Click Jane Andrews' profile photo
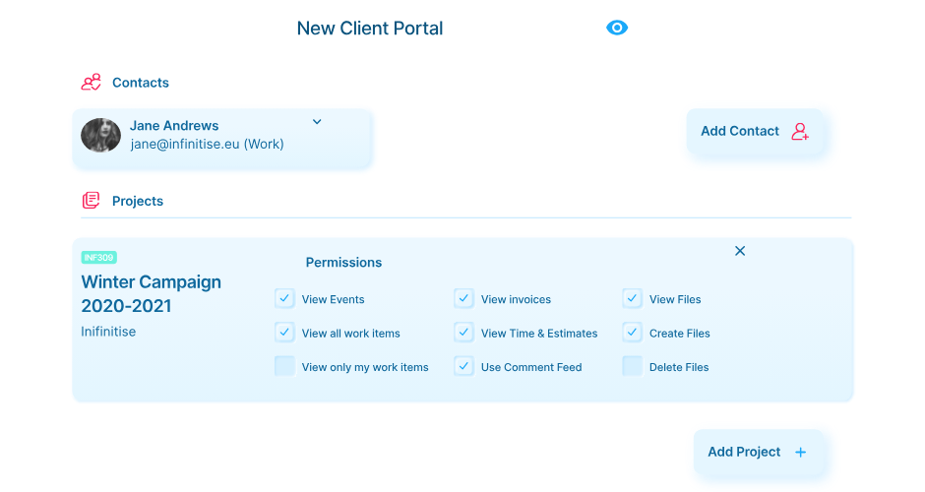Image resolution: width=925 pixels, height=492 pixels. point(100,136)
